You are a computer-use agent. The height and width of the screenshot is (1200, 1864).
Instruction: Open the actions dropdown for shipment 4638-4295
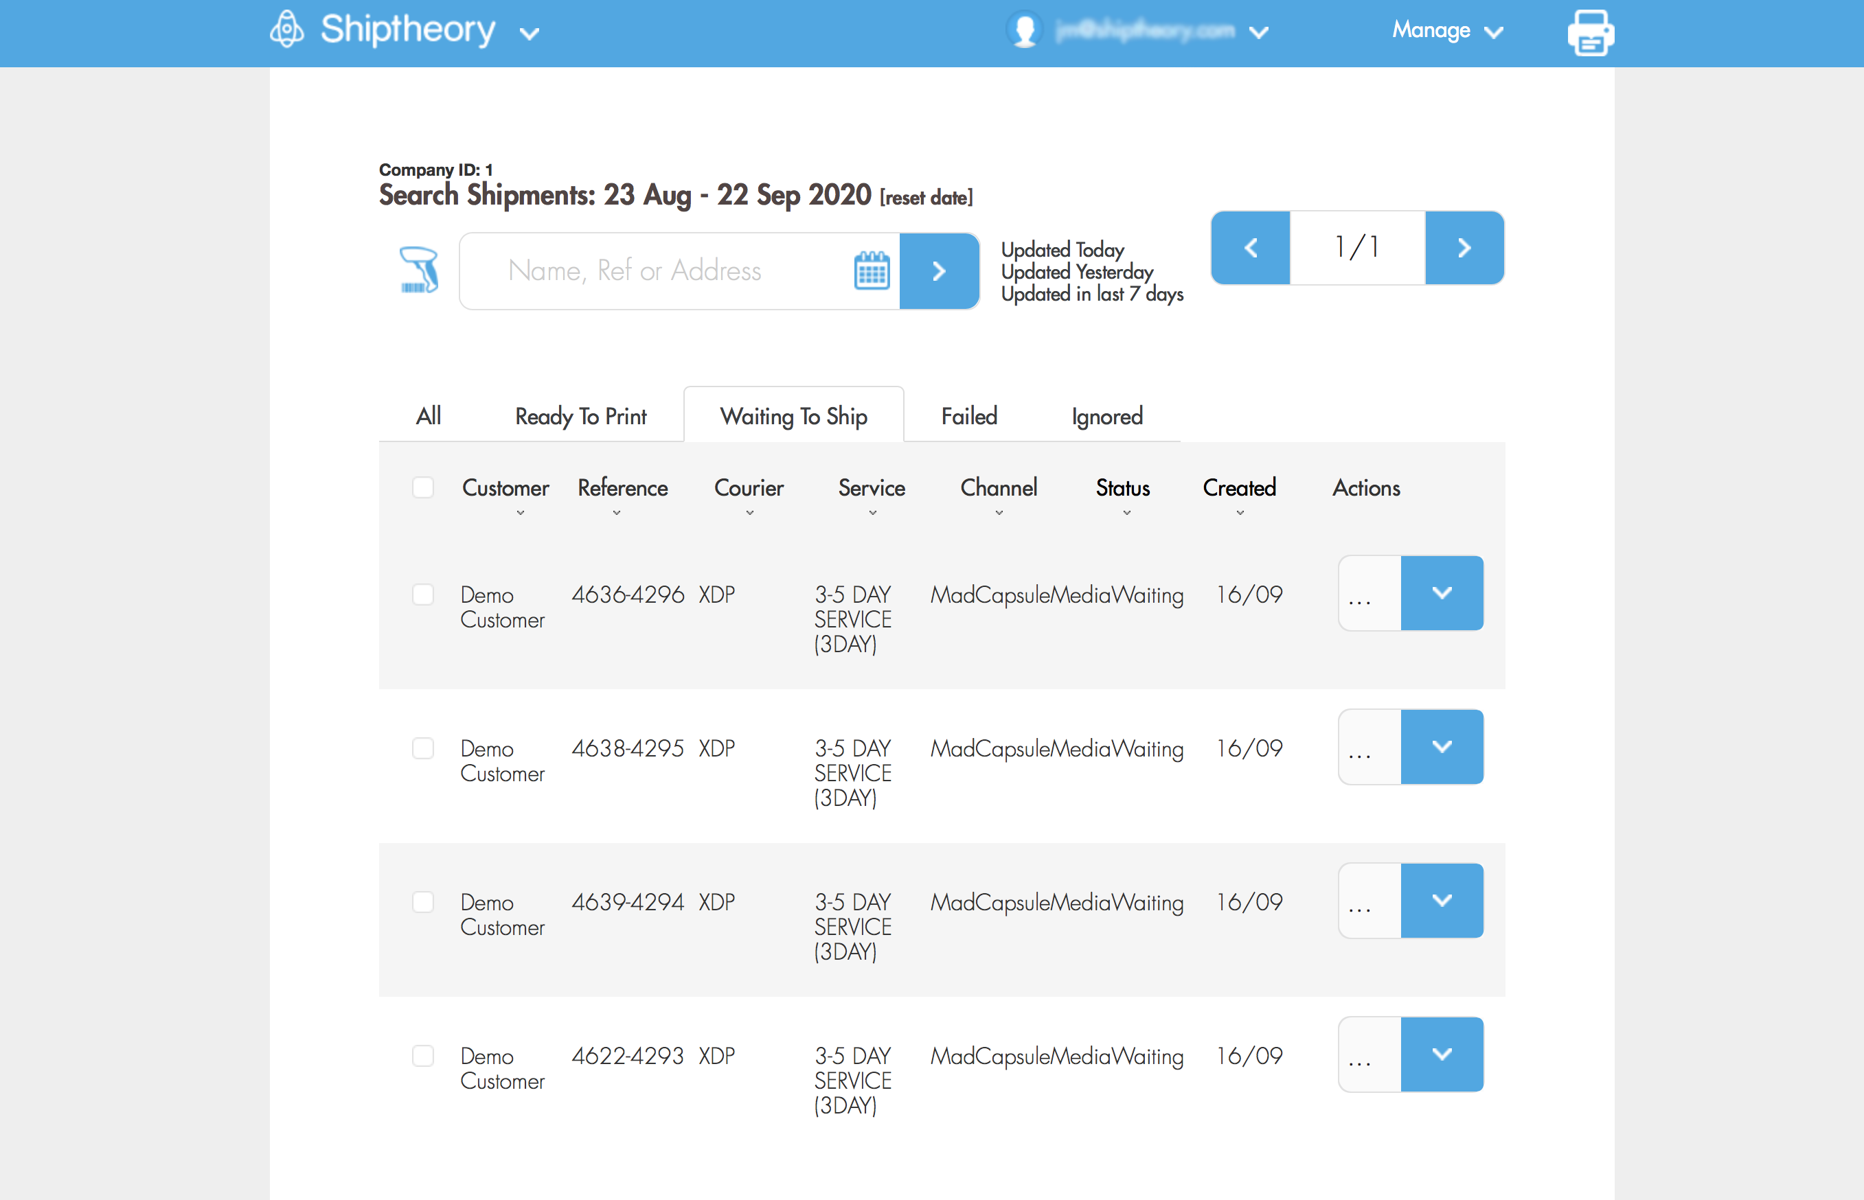1442,746
